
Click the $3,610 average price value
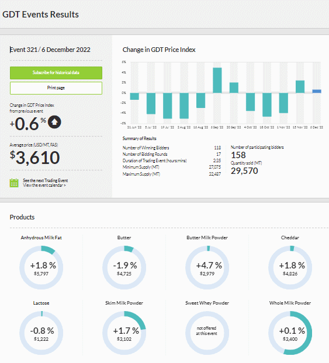pyautogui.click(x=35, y=158)
